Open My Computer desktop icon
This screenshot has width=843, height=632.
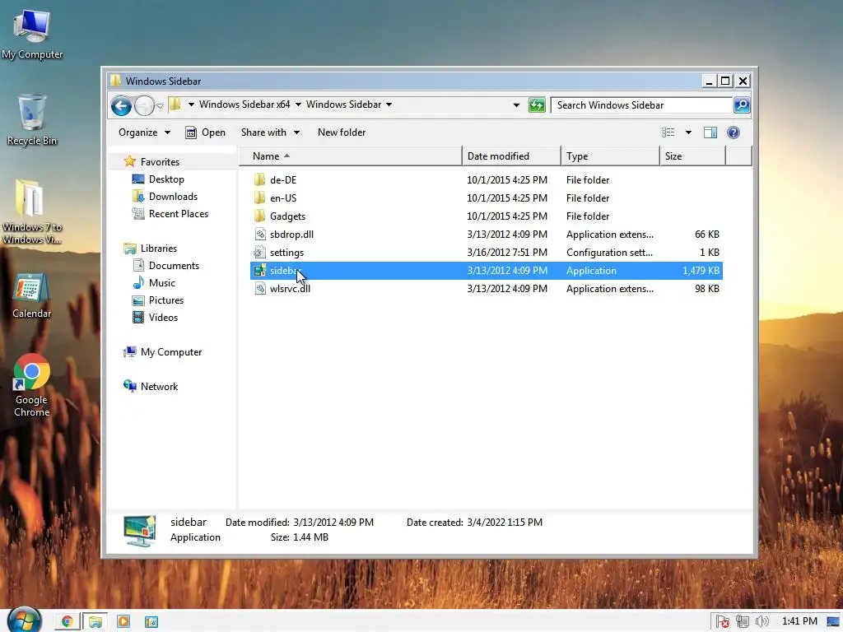32,33
